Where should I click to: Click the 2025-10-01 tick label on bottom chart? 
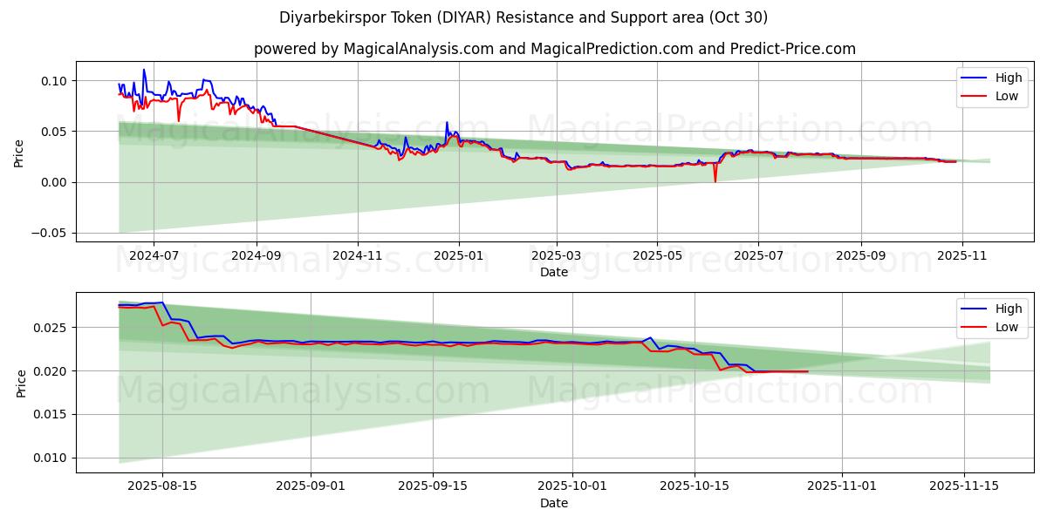point(572,487)
